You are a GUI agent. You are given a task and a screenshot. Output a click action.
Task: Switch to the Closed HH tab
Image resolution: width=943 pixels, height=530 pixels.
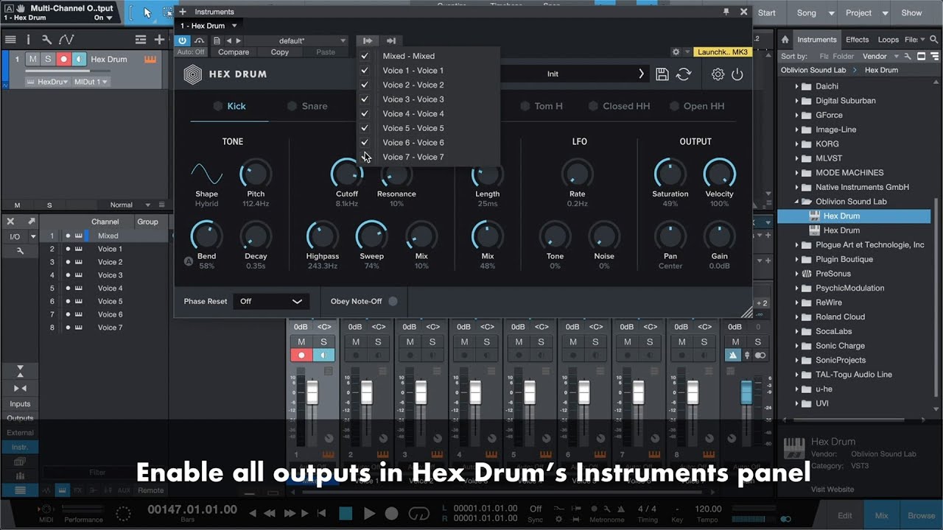[x=620, y=106]
